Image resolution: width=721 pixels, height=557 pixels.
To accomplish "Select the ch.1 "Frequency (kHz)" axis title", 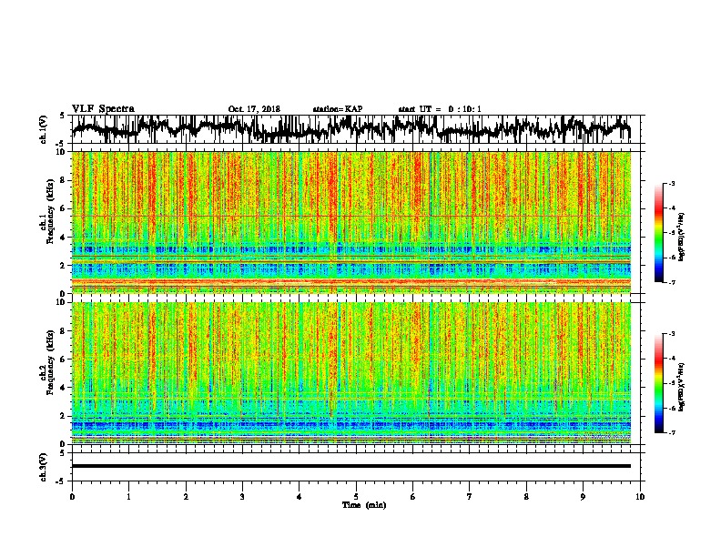I will tap(50, 212).
